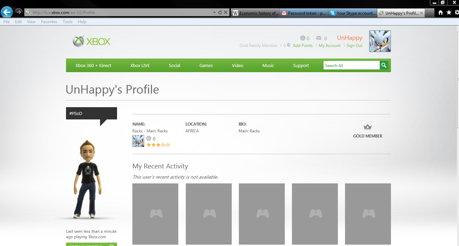Close the UnHappy's Profile tab
The height and width of the screenshot is (246, 459).
pos(422,13)
